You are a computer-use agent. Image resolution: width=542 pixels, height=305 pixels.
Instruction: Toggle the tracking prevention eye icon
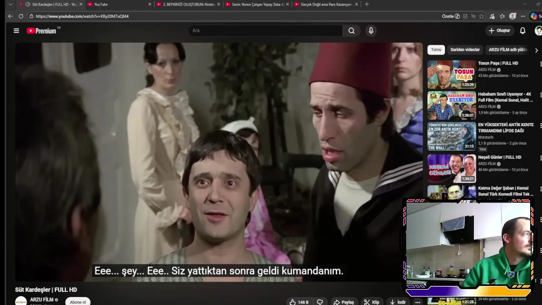pos(473,16)
